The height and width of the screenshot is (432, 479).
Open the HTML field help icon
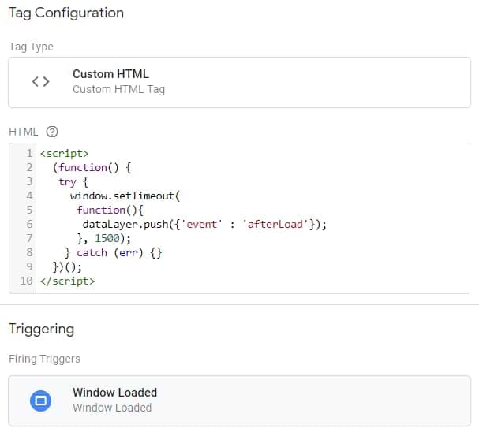53,132
